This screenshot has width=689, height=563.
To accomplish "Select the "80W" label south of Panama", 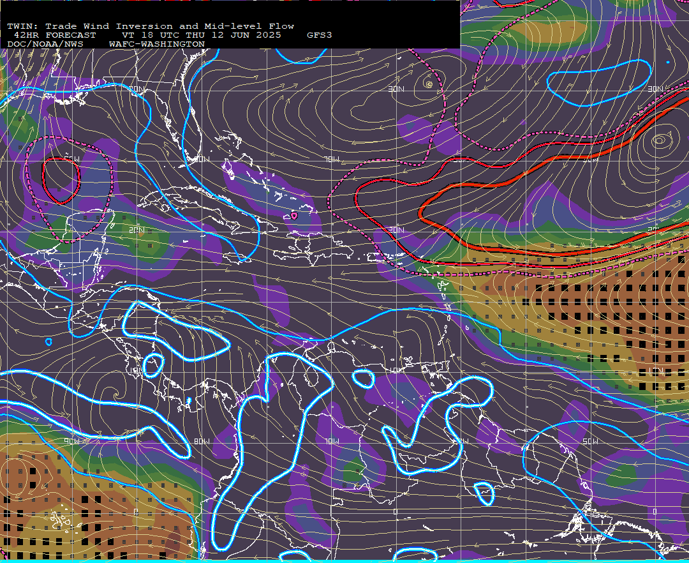I will [x=202, y=441].
